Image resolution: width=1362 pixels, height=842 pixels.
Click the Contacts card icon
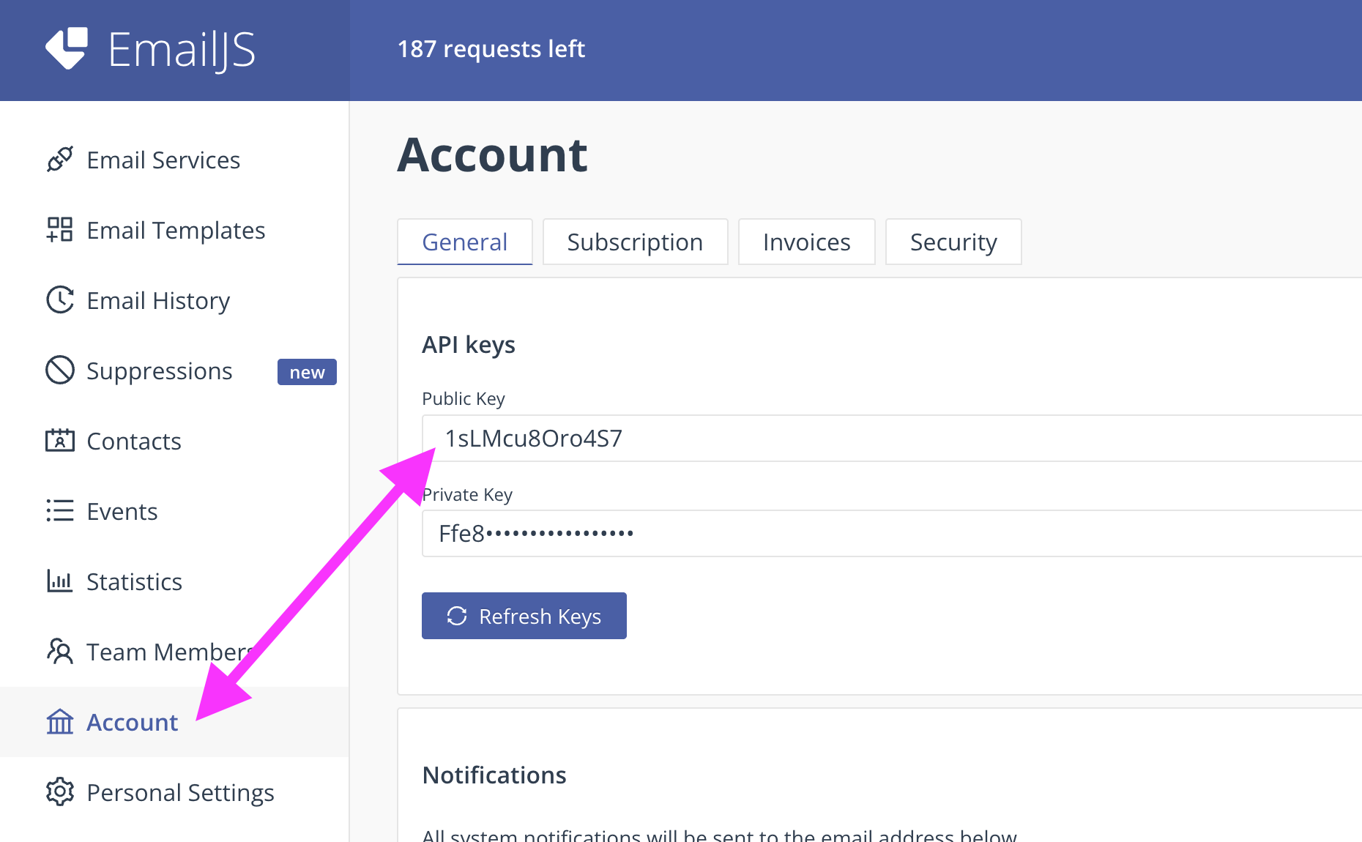click(x=60, y=441)
